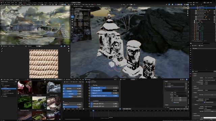
Task: Select the Measure tool in main viewport toolbar
Action: [73, 27]
